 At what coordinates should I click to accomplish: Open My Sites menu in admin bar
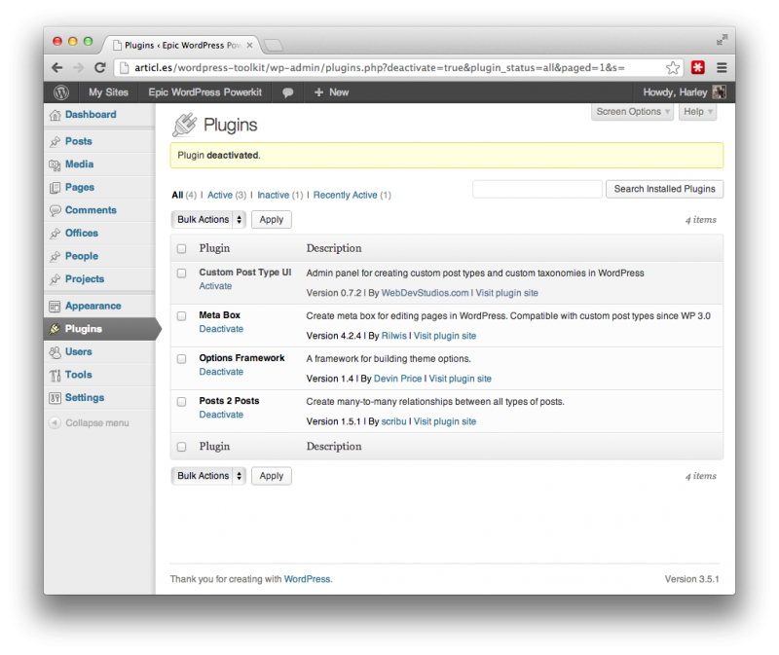click(x=108, y=92)
